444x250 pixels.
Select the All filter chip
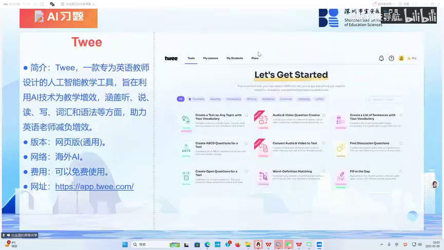click(x=180, y=99)
